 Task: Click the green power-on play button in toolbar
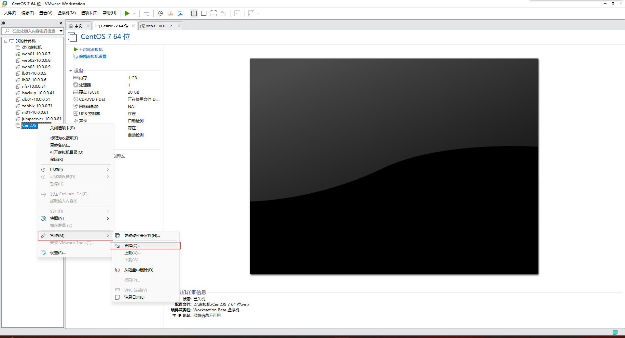(127, 13)
